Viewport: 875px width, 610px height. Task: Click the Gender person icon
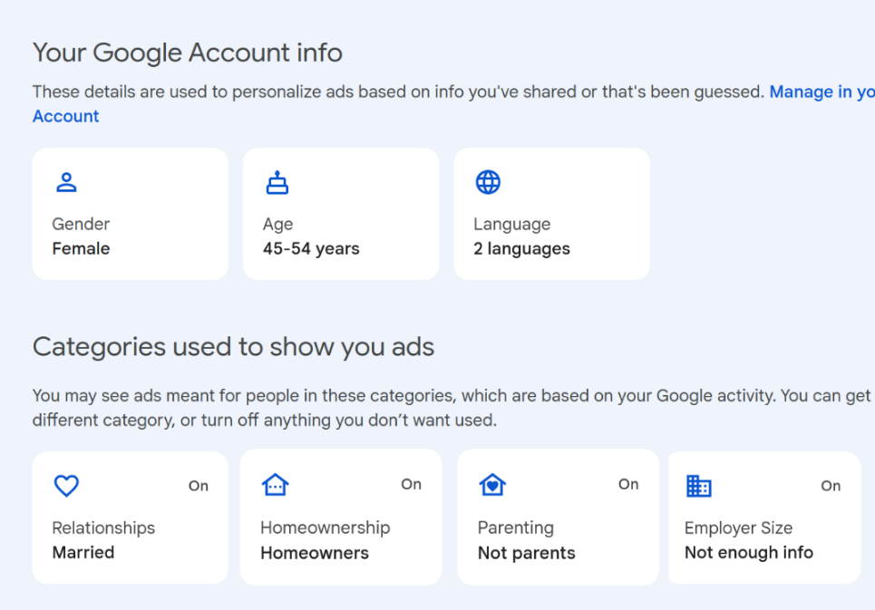point(66,182)
